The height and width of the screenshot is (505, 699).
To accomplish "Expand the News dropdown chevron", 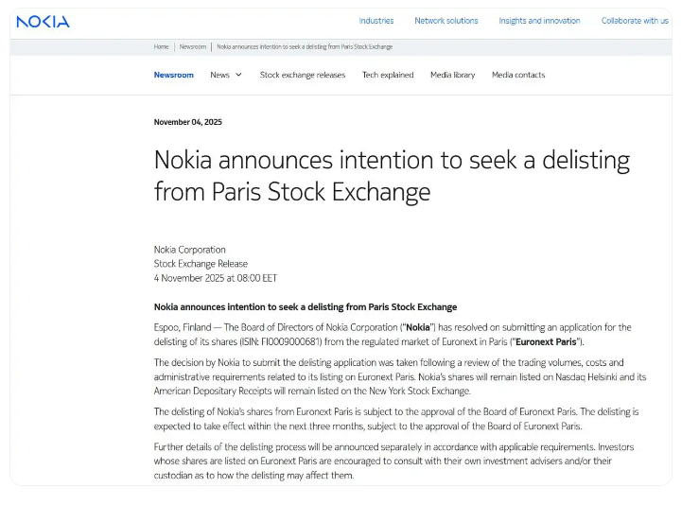I will (x=238, y=75).
